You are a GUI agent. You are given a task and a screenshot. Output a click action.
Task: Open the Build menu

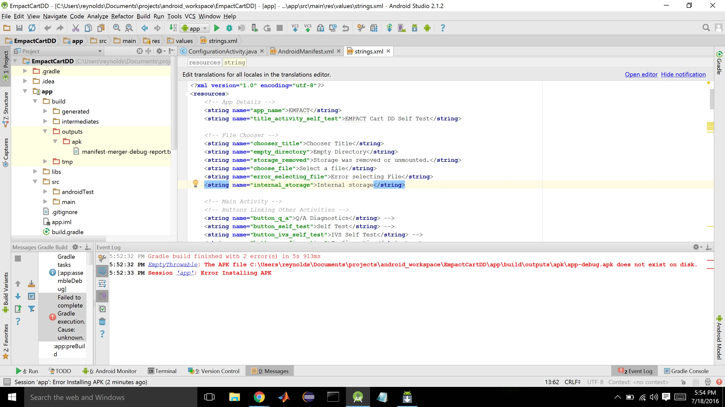[143, 16]
